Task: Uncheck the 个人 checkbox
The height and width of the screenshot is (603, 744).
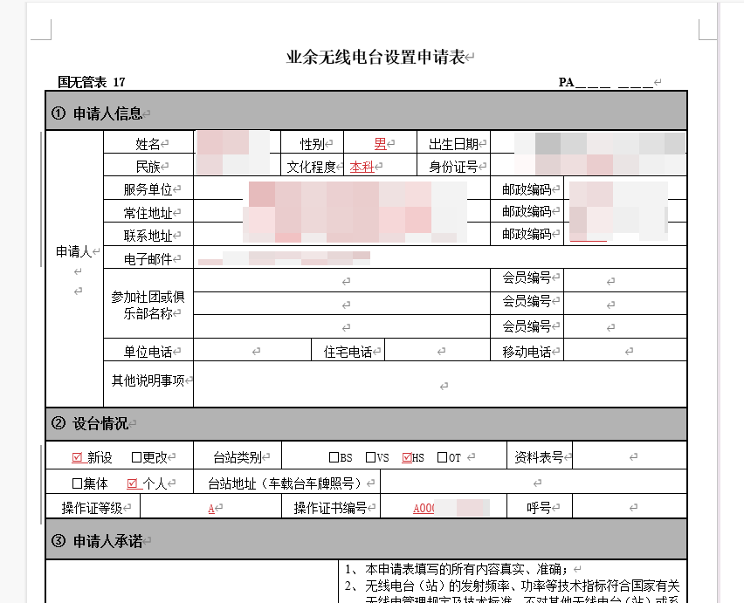Action: coord(132,483)
